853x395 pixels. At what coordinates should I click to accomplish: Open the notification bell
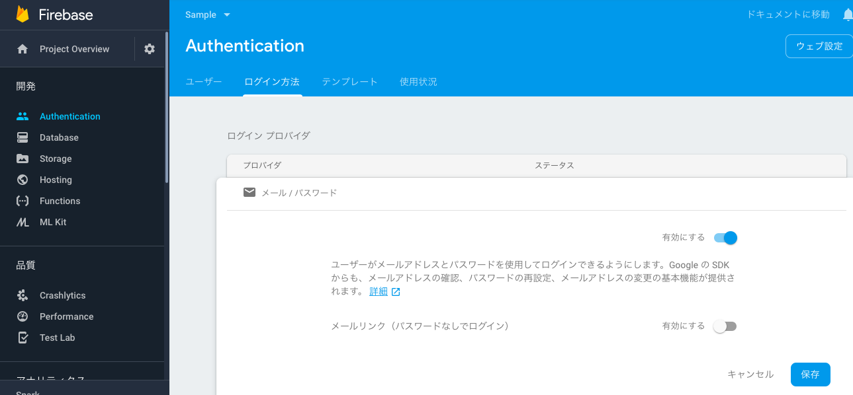click(x=848, y=14)
